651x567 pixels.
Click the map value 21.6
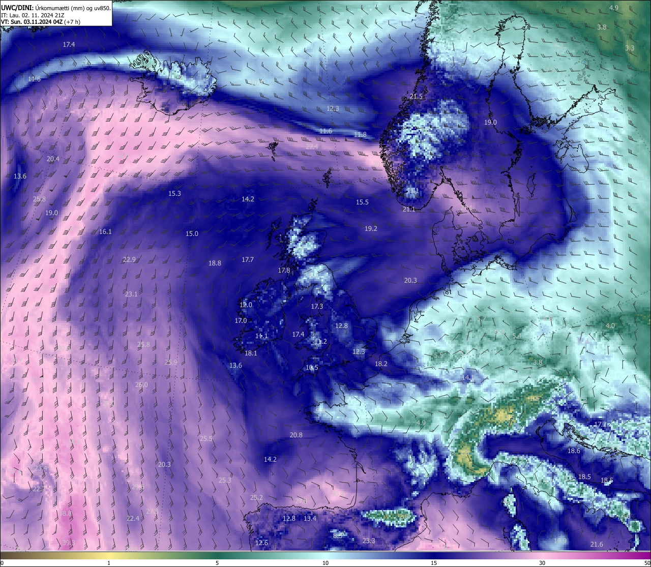click(597, 544)
